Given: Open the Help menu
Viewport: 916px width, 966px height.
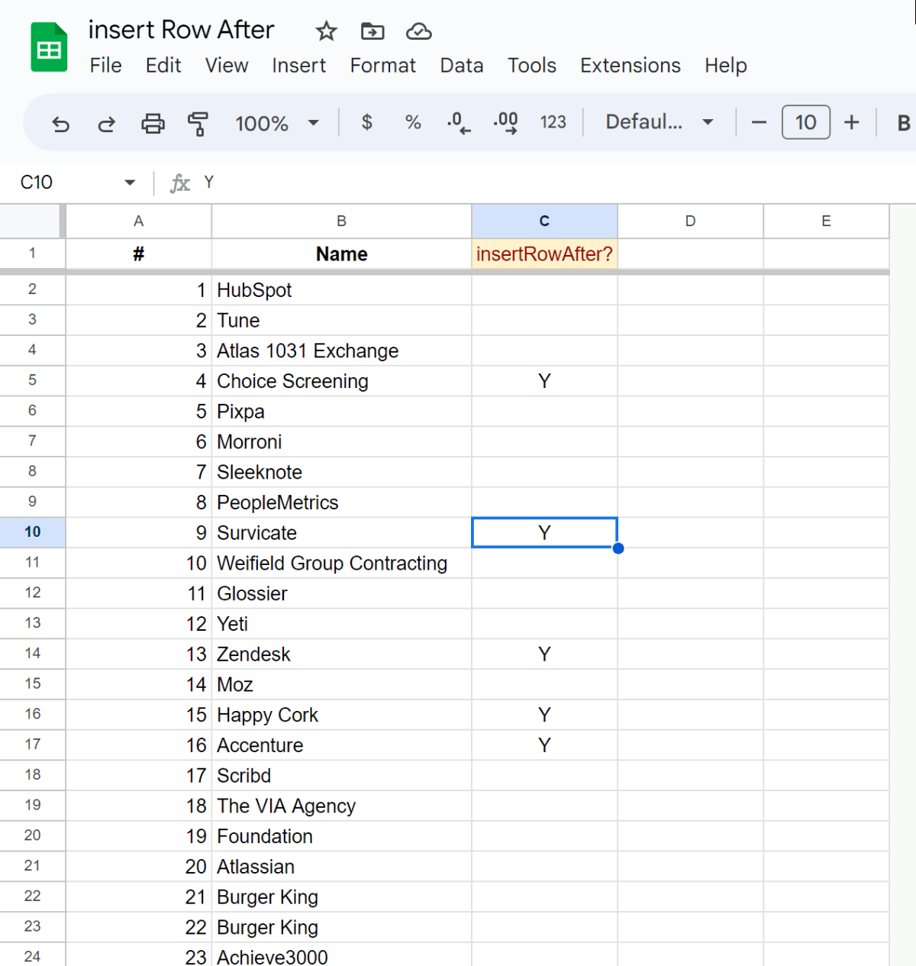Looking at the screenshot, I should pos(725,66).
